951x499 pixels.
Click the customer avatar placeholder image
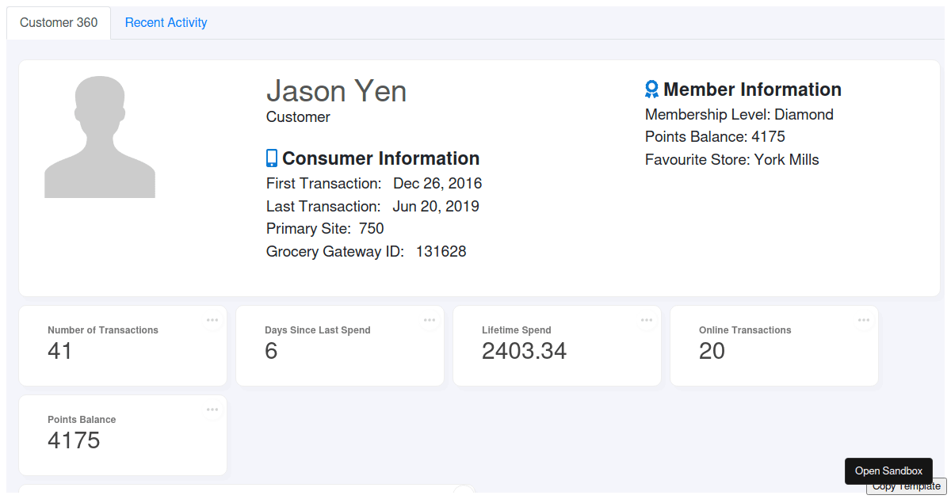click(x=100, y=136)
